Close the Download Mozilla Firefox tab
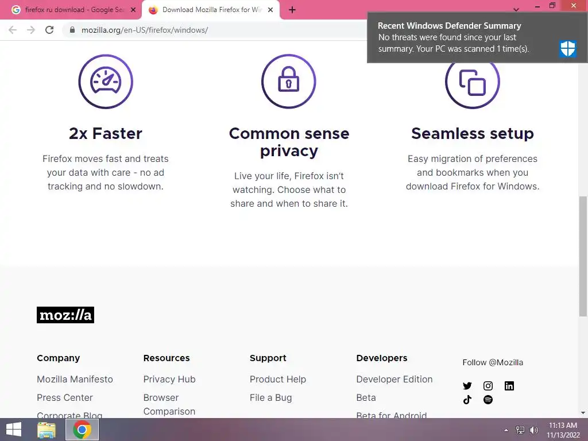The height and width of the screenshot is (441, 588). tap(270, 10)
